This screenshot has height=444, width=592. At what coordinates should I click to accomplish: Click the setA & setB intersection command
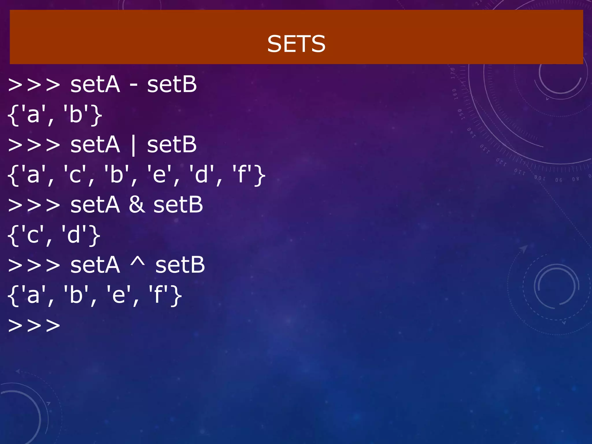[106, 205]
